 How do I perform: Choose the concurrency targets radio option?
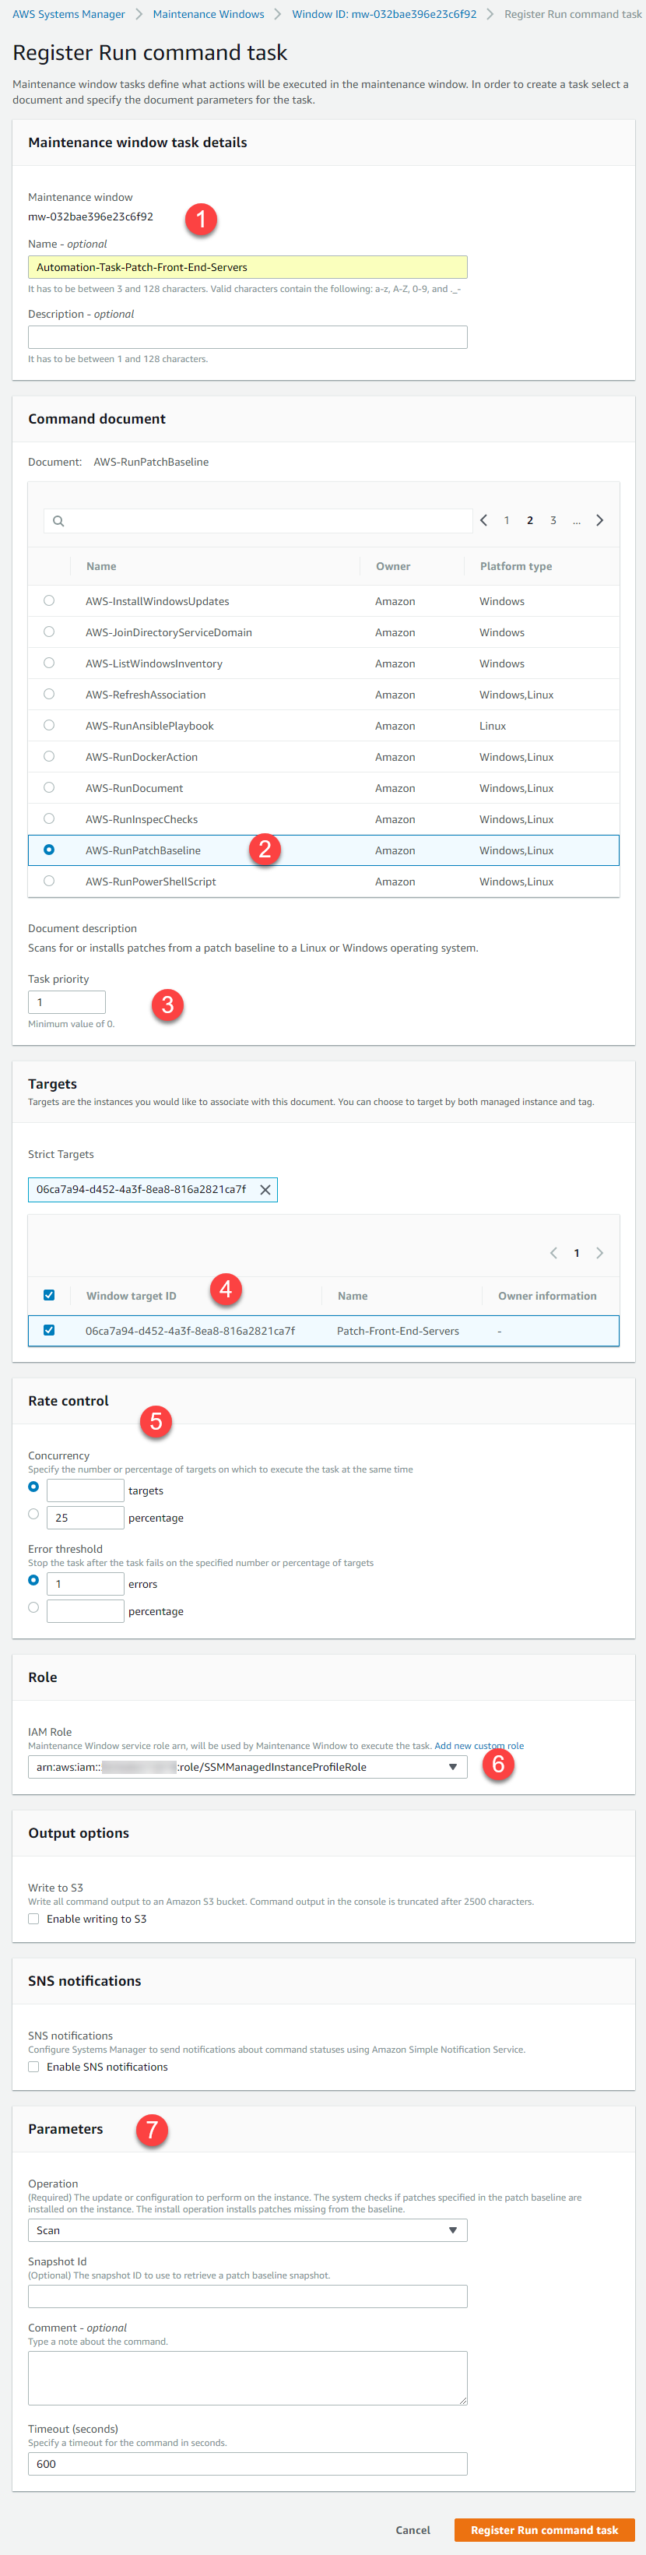(33, 1487)
